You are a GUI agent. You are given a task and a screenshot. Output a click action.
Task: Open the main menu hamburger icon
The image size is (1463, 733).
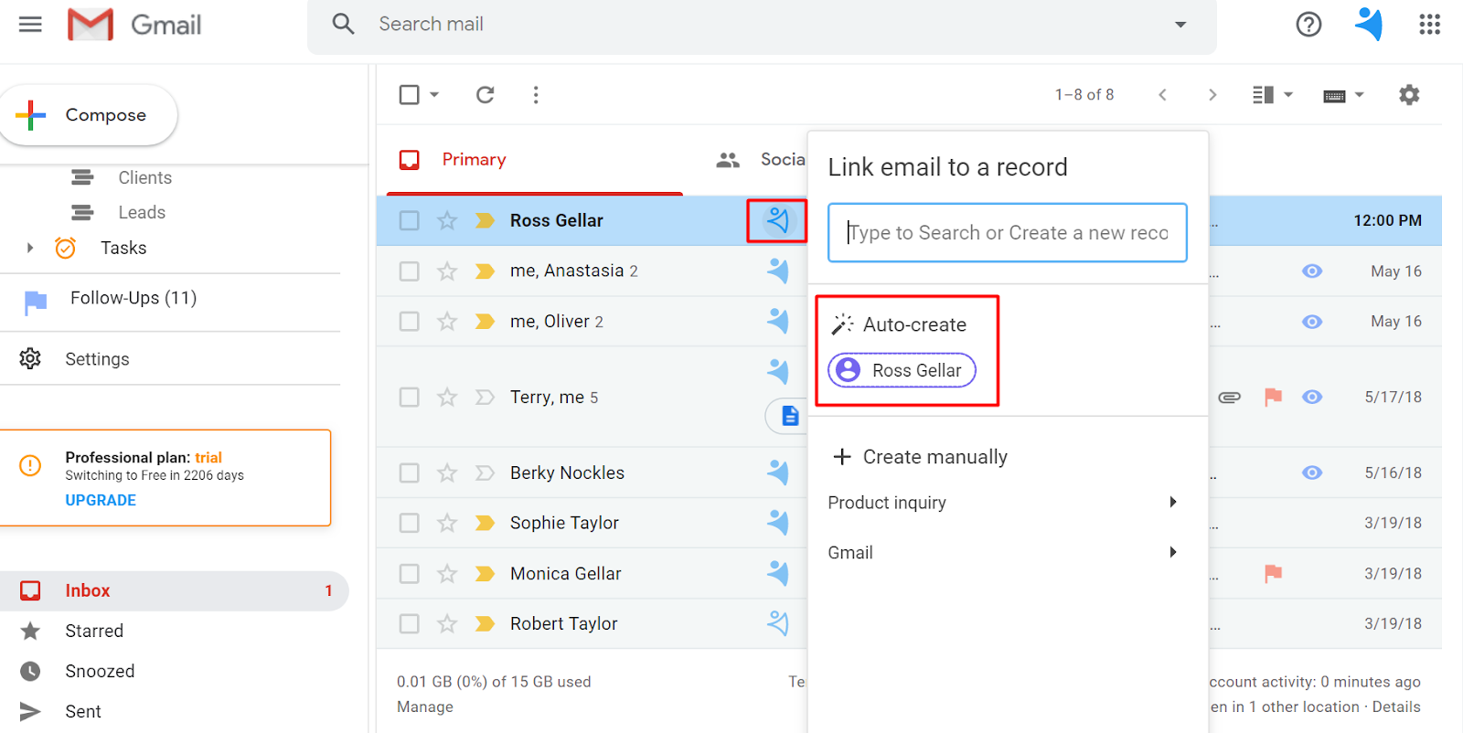coord(30,25)
